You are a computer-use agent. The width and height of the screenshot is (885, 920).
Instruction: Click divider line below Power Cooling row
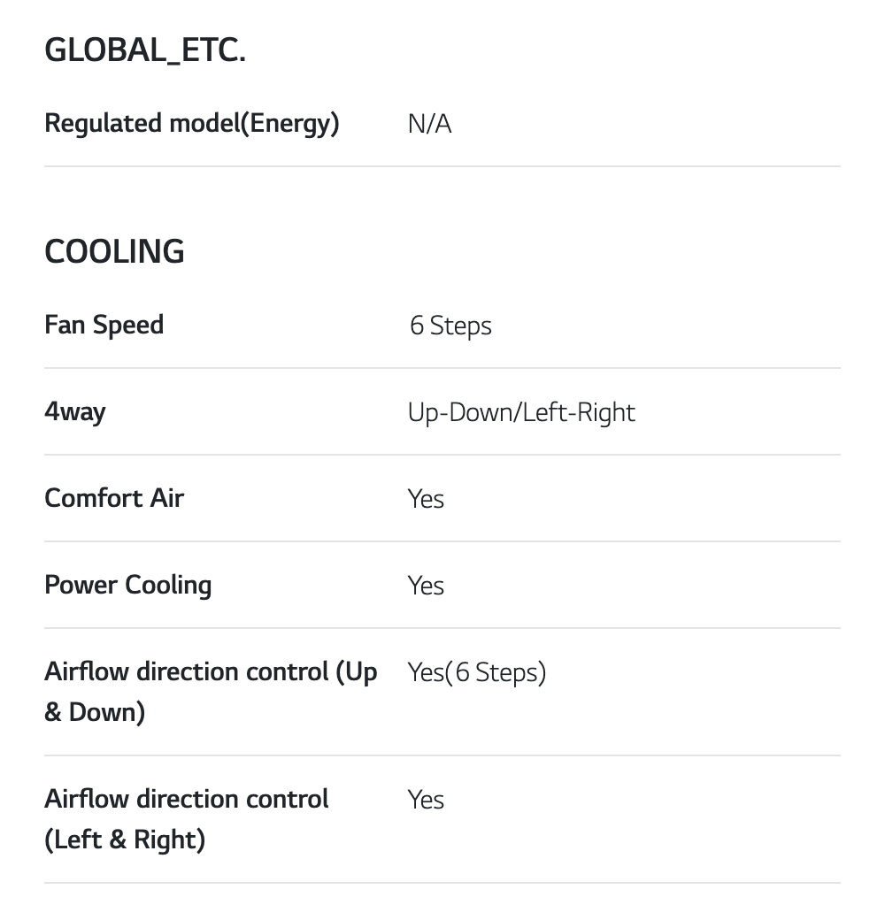point(442,628)
